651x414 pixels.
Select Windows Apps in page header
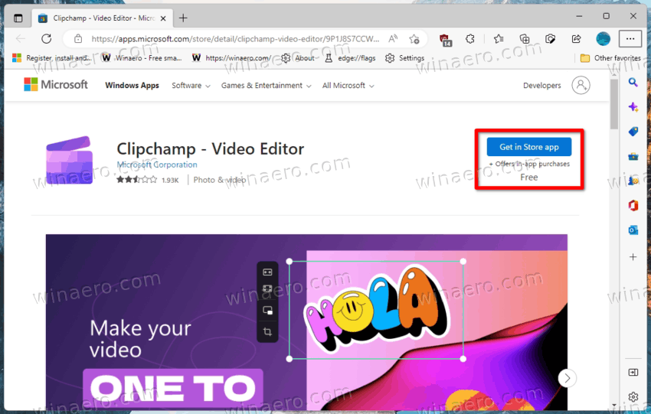(x=132, y=86)
